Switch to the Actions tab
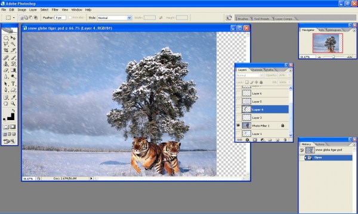This screenshot has width=358, height=214. click(x=320, y=144)
